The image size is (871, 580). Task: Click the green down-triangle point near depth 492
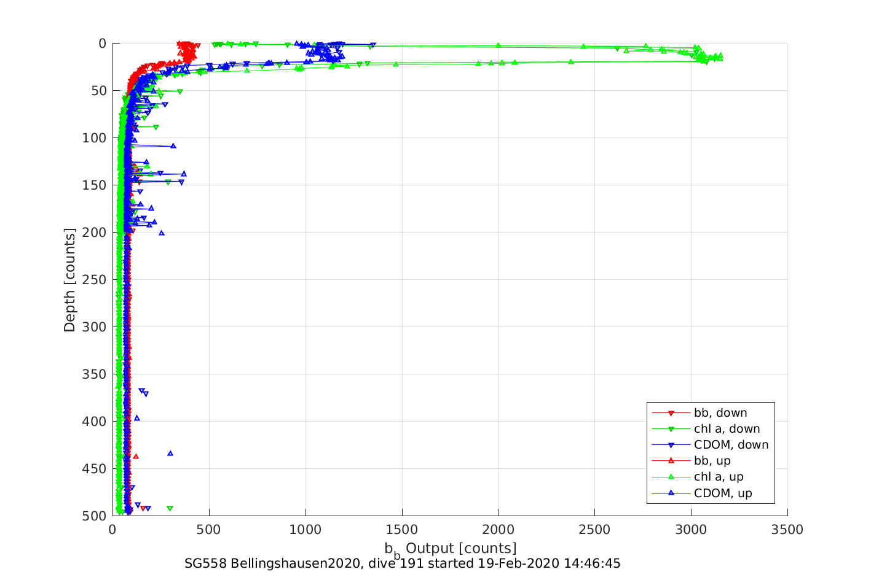point(170,508)
